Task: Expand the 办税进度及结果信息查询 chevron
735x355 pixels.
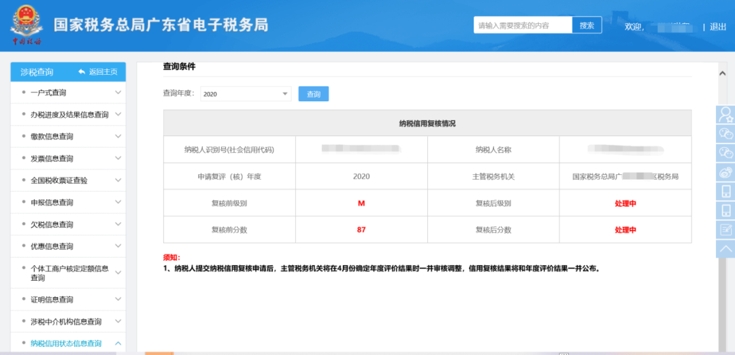Action: (x=118, y=114)
